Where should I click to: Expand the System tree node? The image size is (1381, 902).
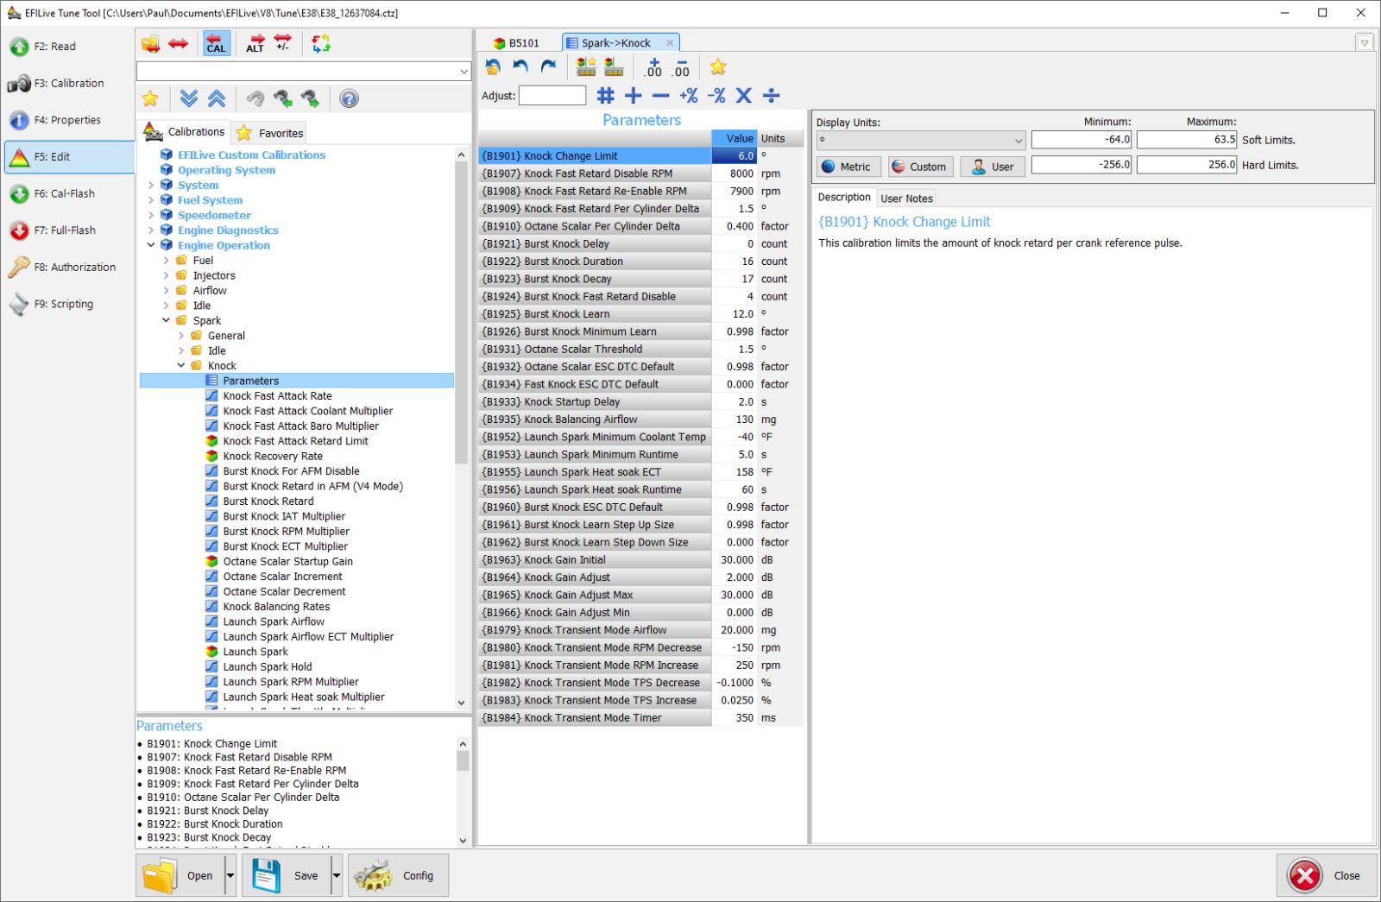(x=151, y=186)
